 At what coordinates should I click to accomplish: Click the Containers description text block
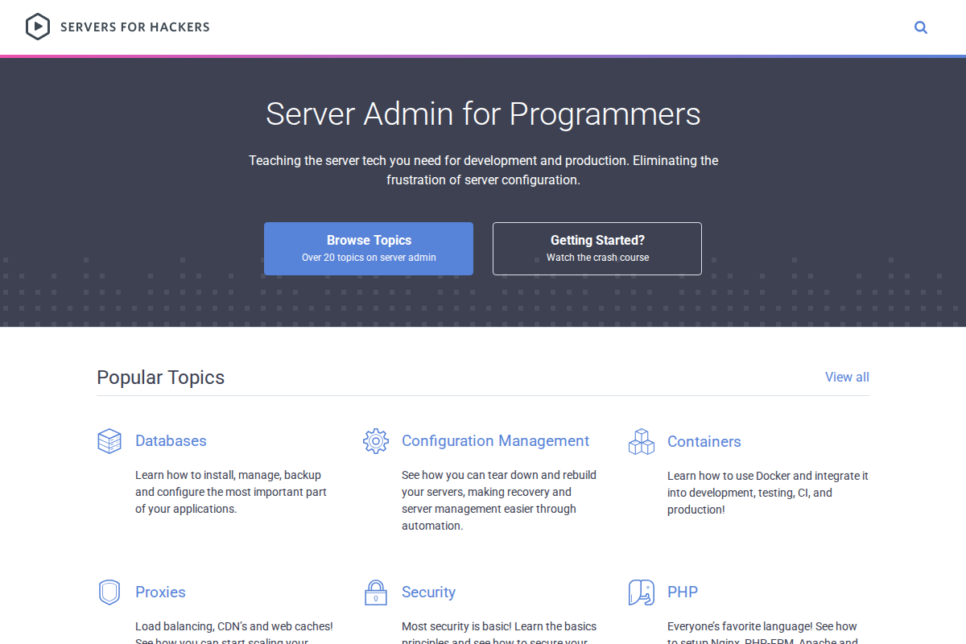click(x=767, y=492)
